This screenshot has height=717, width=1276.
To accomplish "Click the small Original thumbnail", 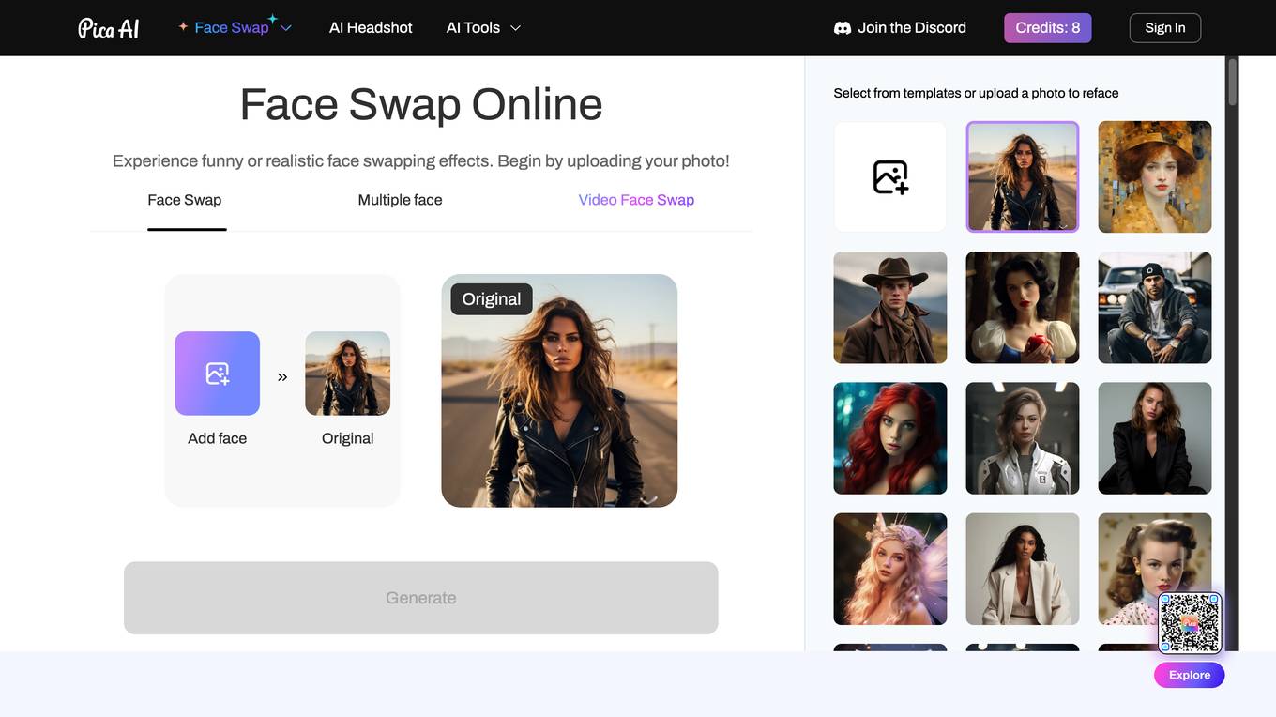I will 347,374.
